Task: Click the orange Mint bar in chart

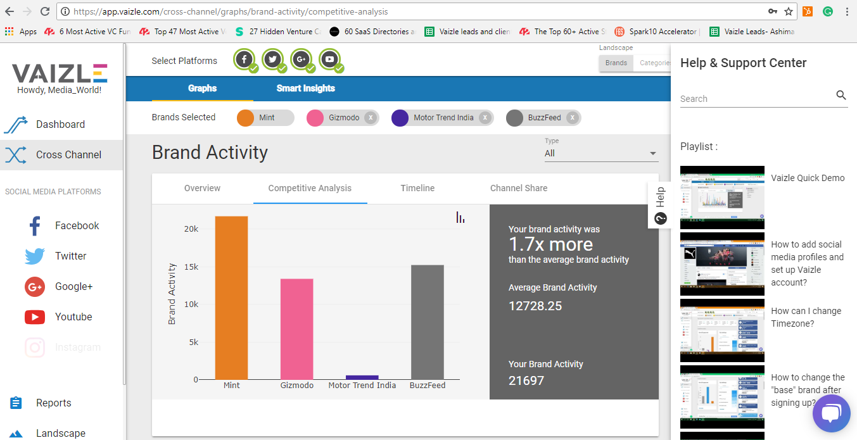Action: (231, 298)
